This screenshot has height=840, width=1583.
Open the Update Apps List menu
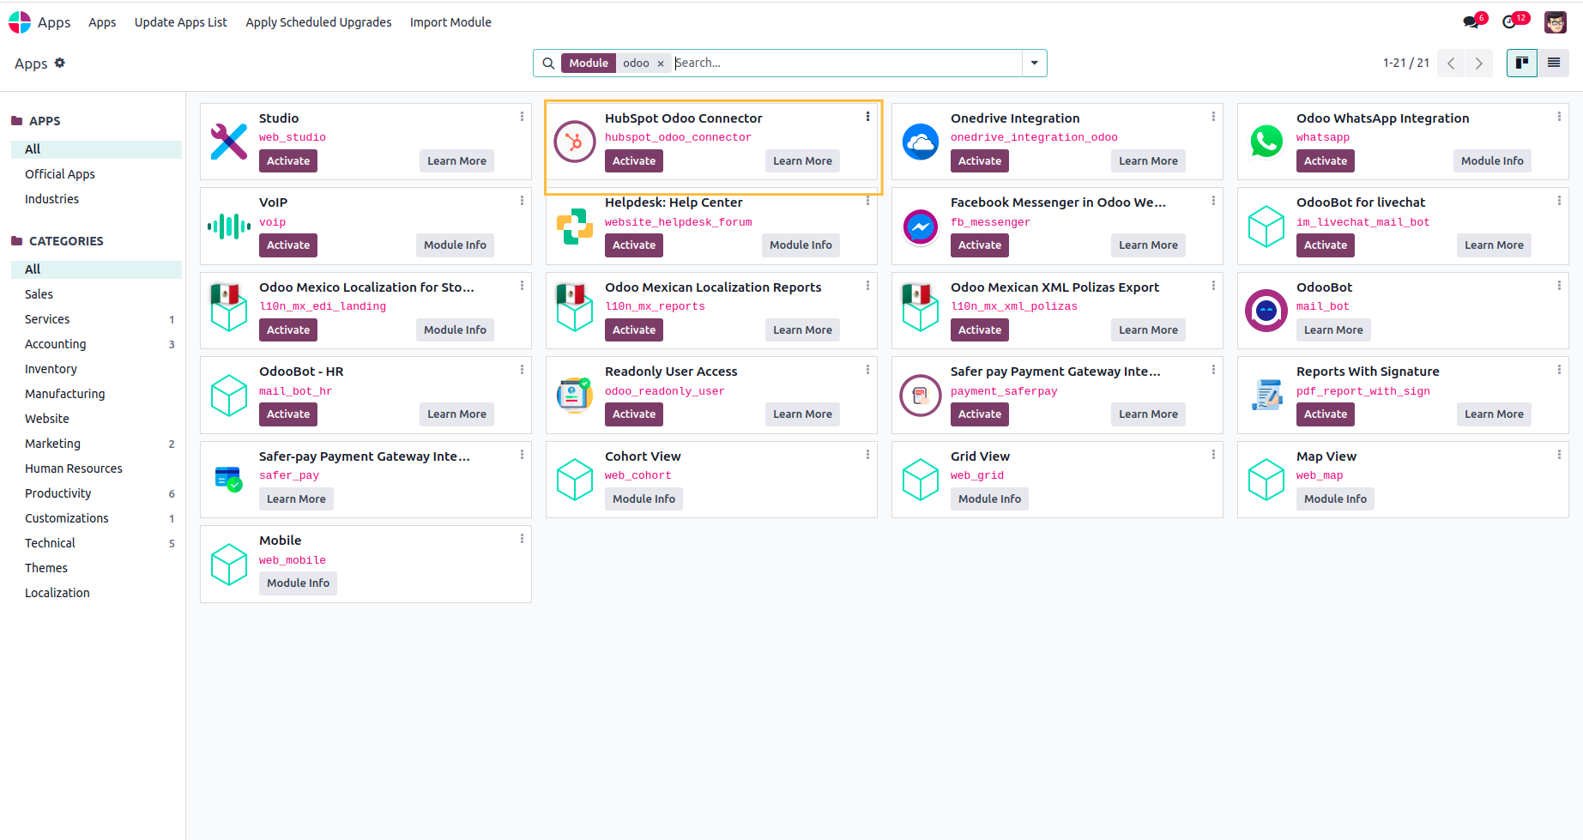pyautogui.click(x=180, y=22)
